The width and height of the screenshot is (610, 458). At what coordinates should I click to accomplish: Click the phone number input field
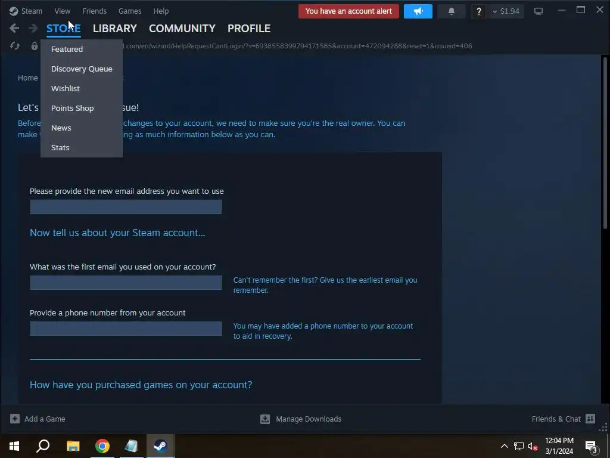pos(126,329)
